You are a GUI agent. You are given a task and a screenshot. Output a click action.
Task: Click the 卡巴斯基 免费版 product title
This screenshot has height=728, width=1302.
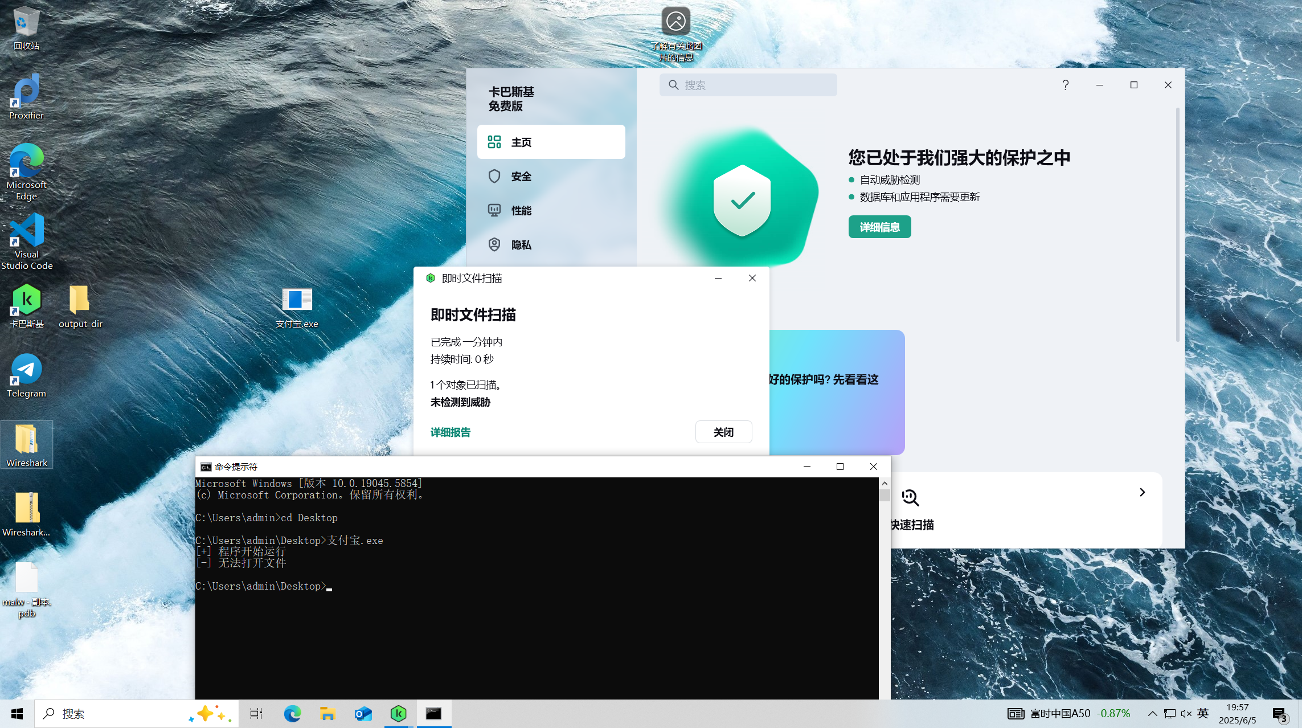pos(511,99)
